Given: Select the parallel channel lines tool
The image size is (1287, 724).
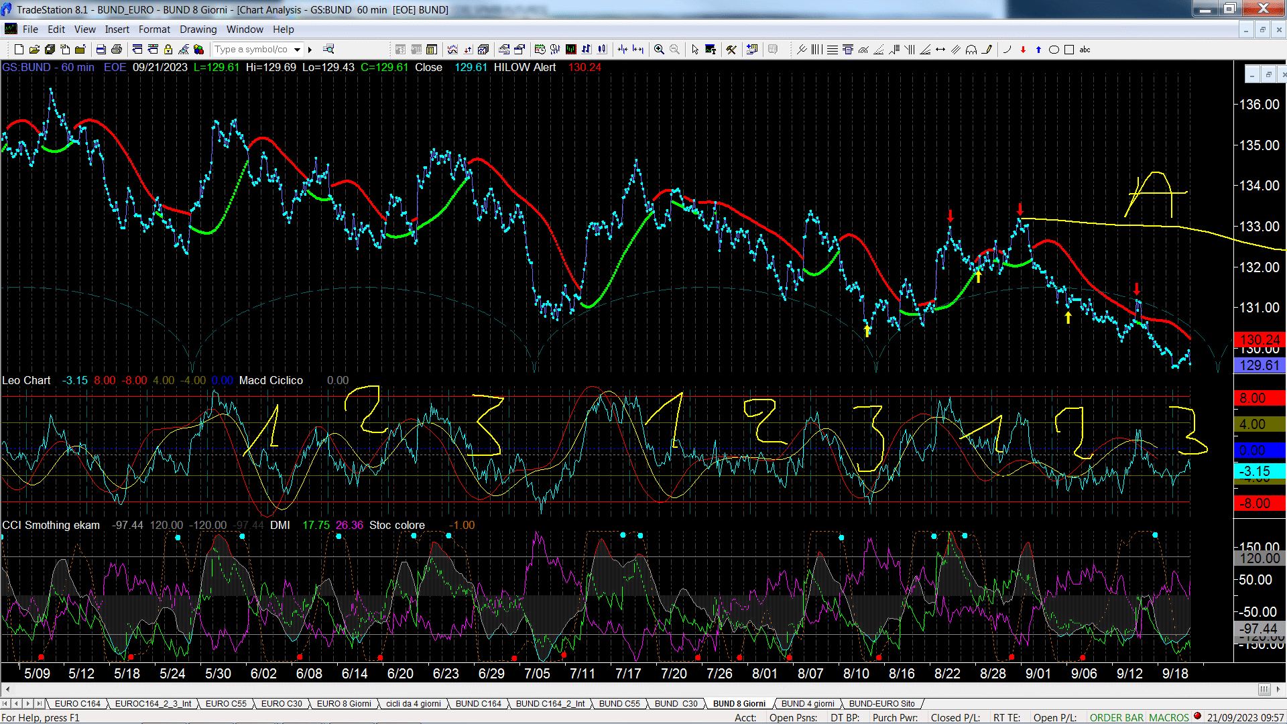Looking at the screenshot, I should coord(956,50).
